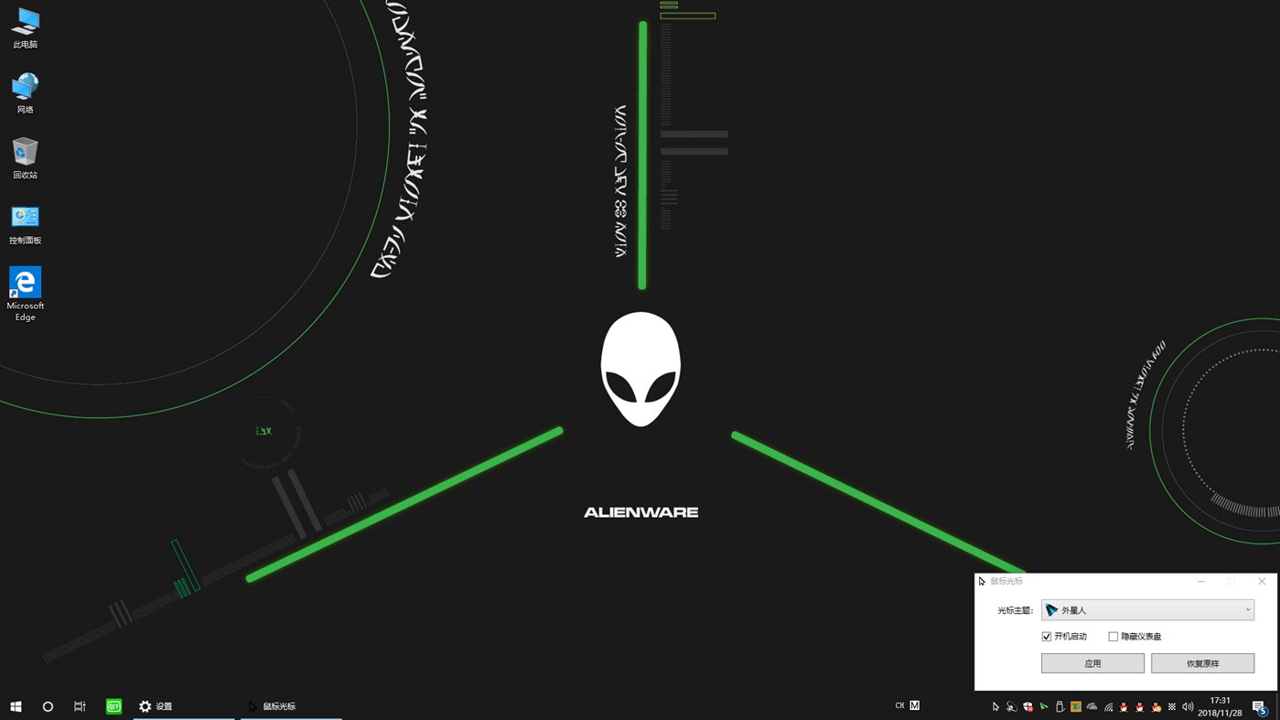The height and width of the screenshot is (720, 1280).
Task: Click the 恢复原样 (Restore) button
Action: click(1203, 662)
